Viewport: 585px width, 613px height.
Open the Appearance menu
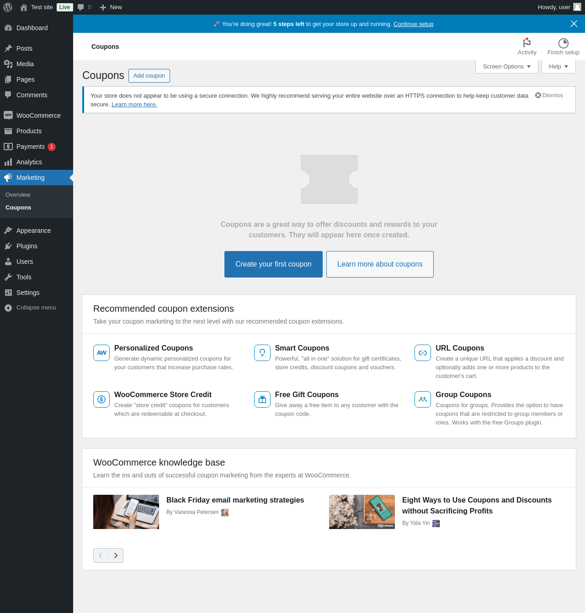[x=37, y=231]
